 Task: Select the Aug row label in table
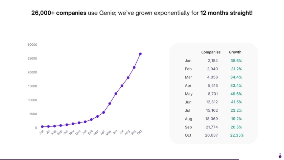click(x=188, y=119)
